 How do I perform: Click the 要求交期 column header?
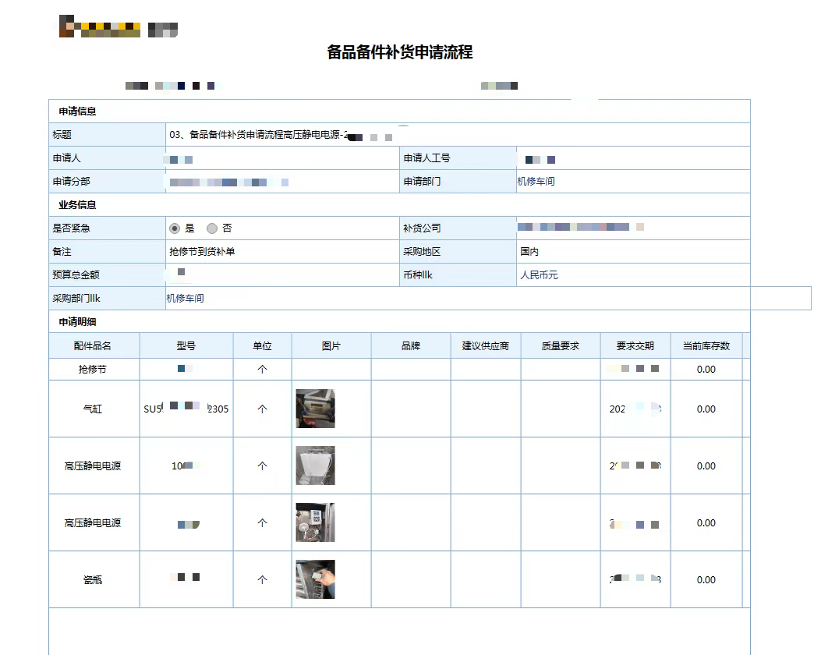click(x=635, y=346)
